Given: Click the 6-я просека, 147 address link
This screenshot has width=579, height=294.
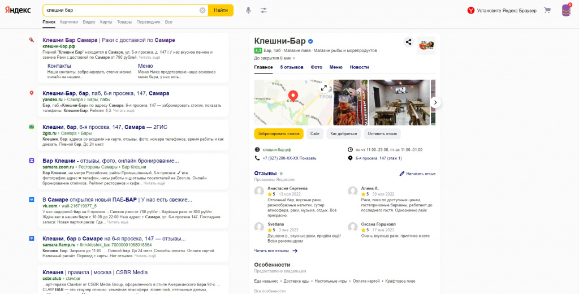Looking at the screenshot, I should coord(378,158).
